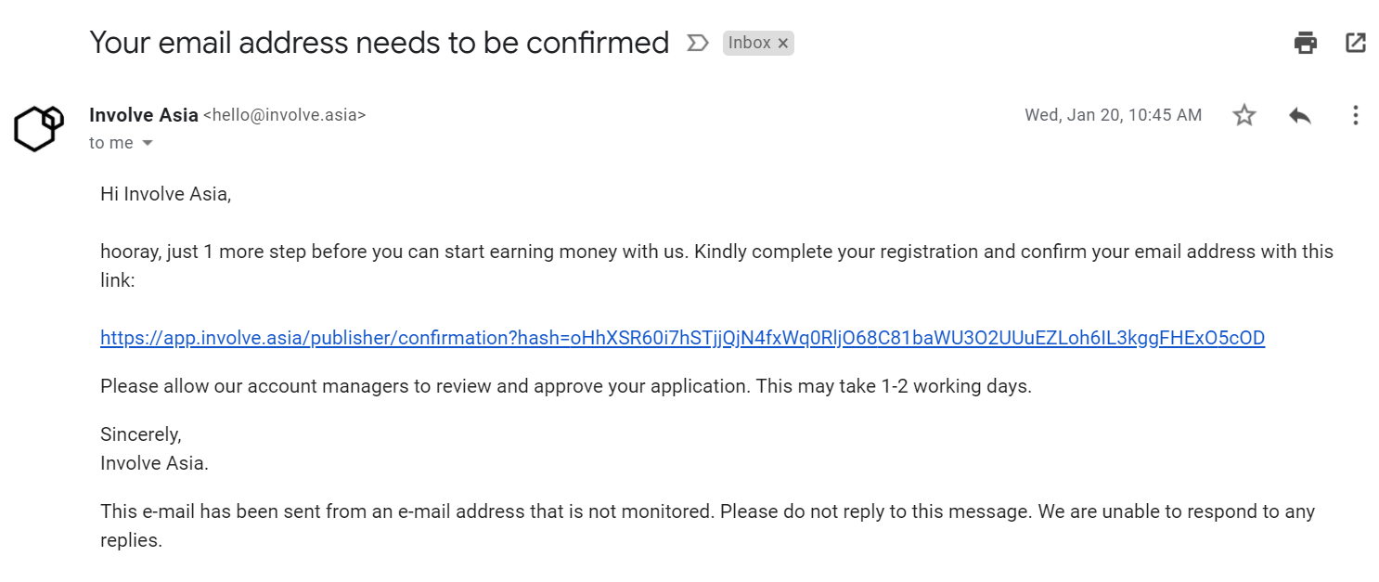Click the subject line "Your email address needs to be confirmed"
The height and width of the screenshot is (582, 1379).
point(379,43)
